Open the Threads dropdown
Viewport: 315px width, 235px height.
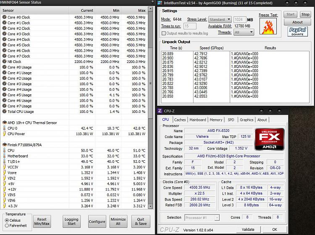(244, 32)
